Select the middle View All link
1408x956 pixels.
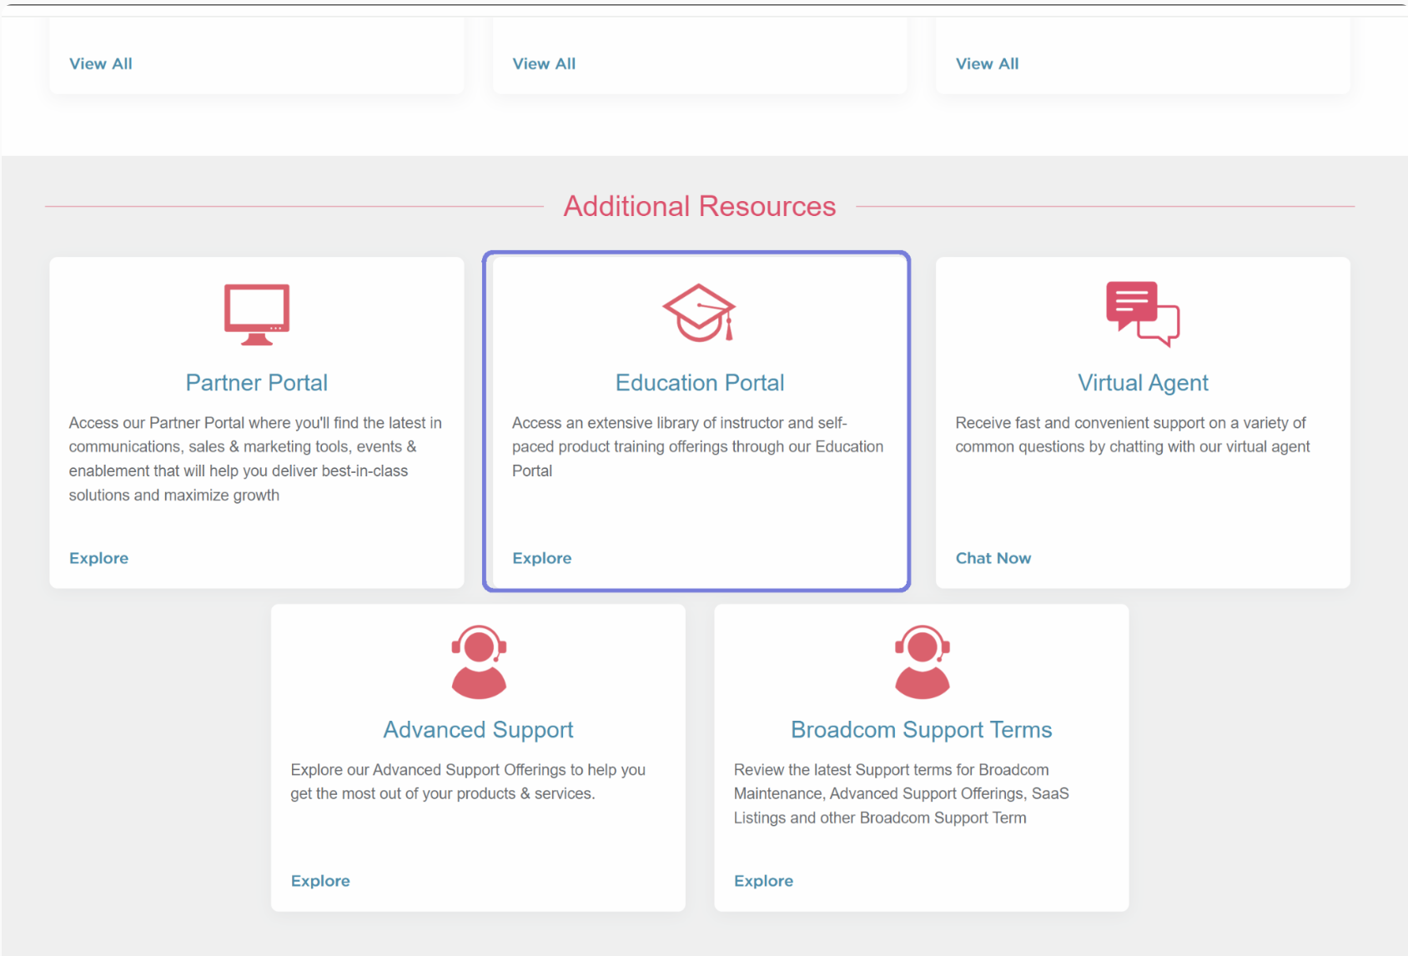(544, 63)
